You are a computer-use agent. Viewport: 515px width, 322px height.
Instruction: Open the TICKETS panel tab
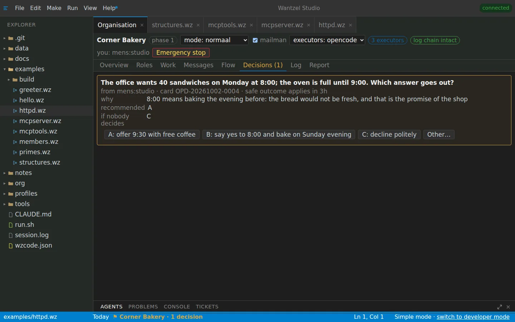click(207, 307)
